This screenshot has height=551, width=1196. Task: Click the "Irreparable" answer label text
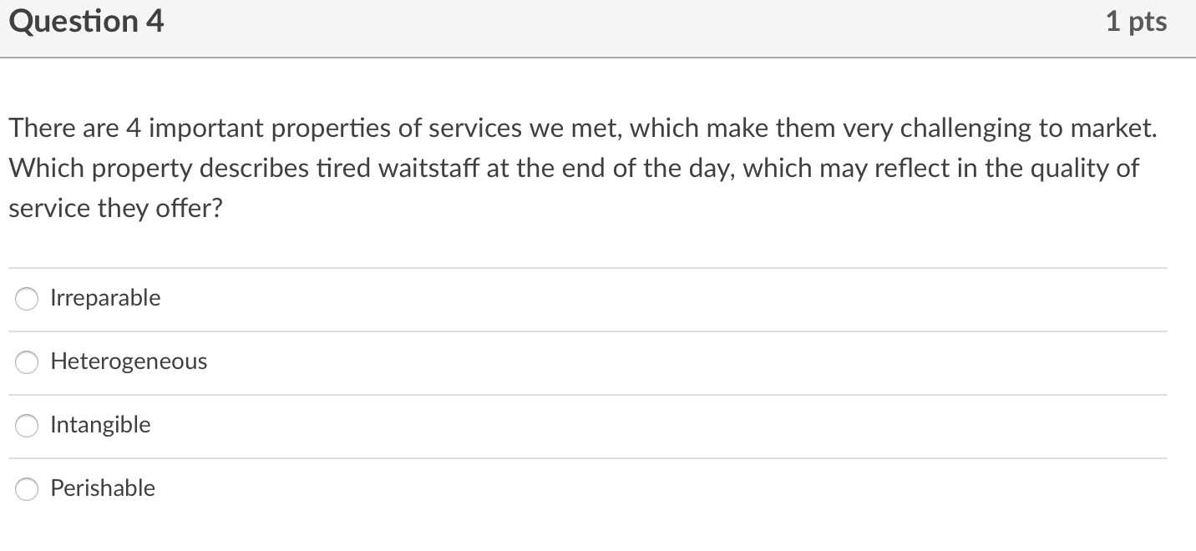point(105,298)
